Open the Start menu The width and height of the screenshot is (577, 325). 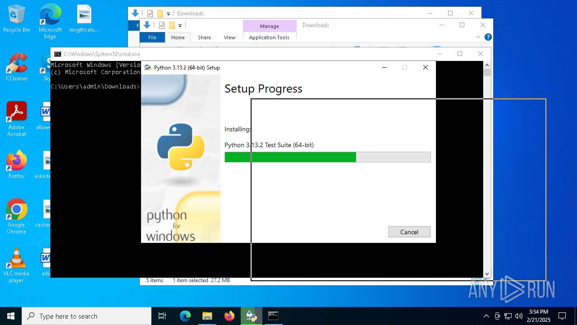pos(11,316)
